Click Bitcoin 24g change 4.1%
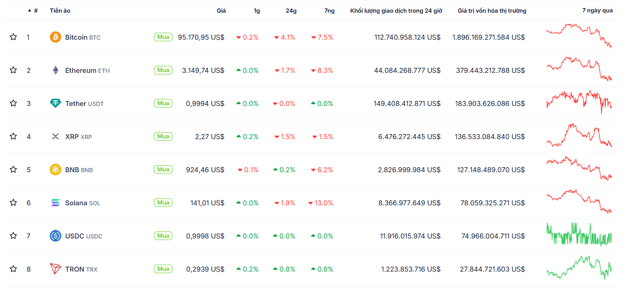 [x=285, y=37]
